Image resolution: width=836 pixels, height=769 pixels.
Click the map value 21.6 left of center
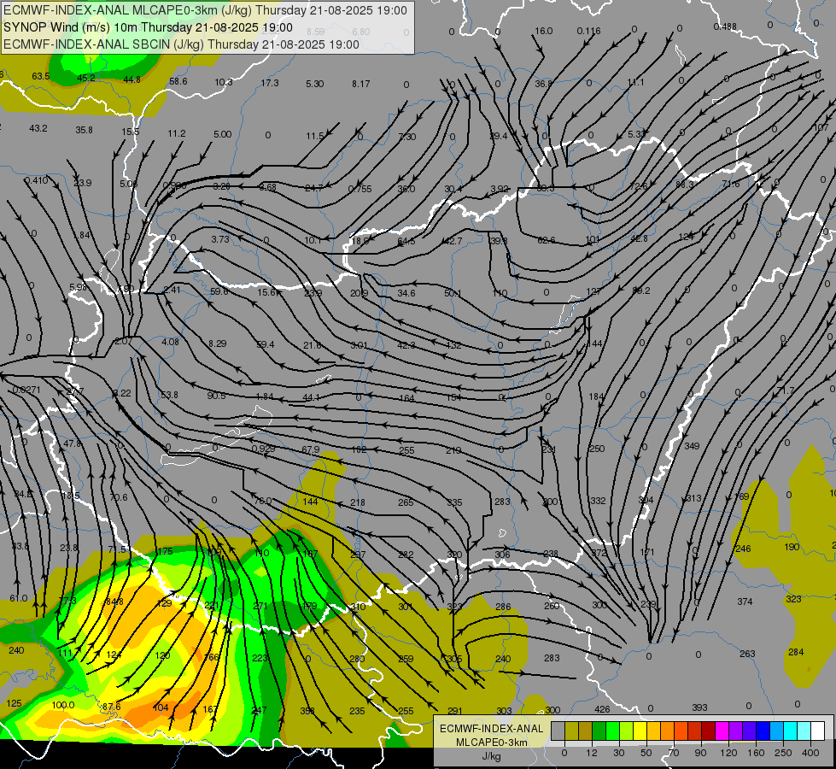tap(313, 346)
